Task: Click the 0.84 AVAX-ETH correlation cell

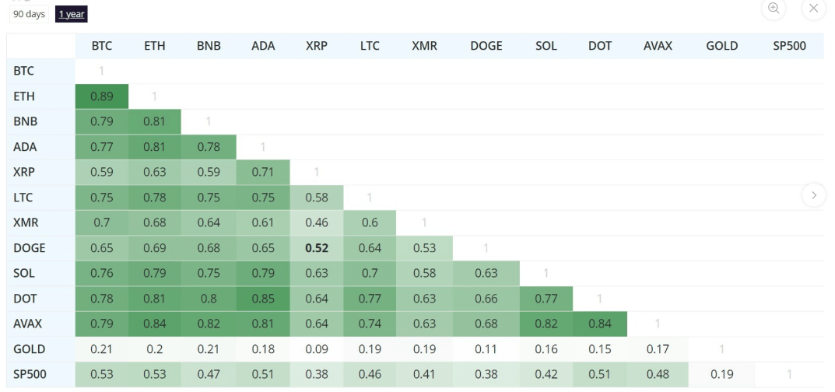Action: tap(154, 324)
